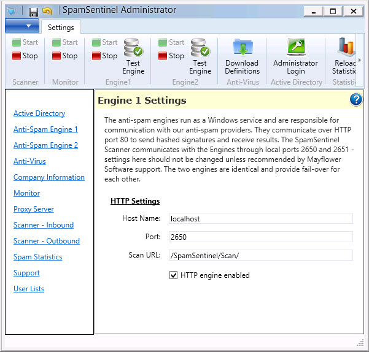369x352 pixels.
Task: Open help via the blue question icon
Action: (x=356, y=99)
